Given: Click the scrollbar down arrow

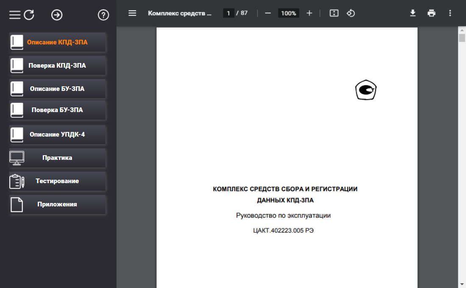Looking at the screenshot, I should (462, 284).
